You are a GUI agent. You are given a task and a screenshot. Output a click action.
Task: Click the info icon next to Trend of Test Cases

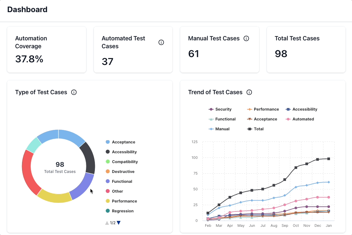[x=249, y=92]
